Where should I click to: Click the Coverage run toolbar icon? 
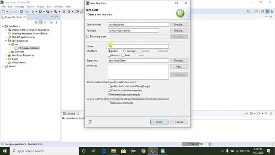coord(48,12)
